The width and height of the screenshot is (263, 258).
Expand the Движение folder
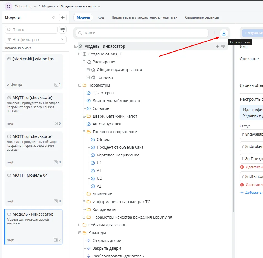coord(84,194)
